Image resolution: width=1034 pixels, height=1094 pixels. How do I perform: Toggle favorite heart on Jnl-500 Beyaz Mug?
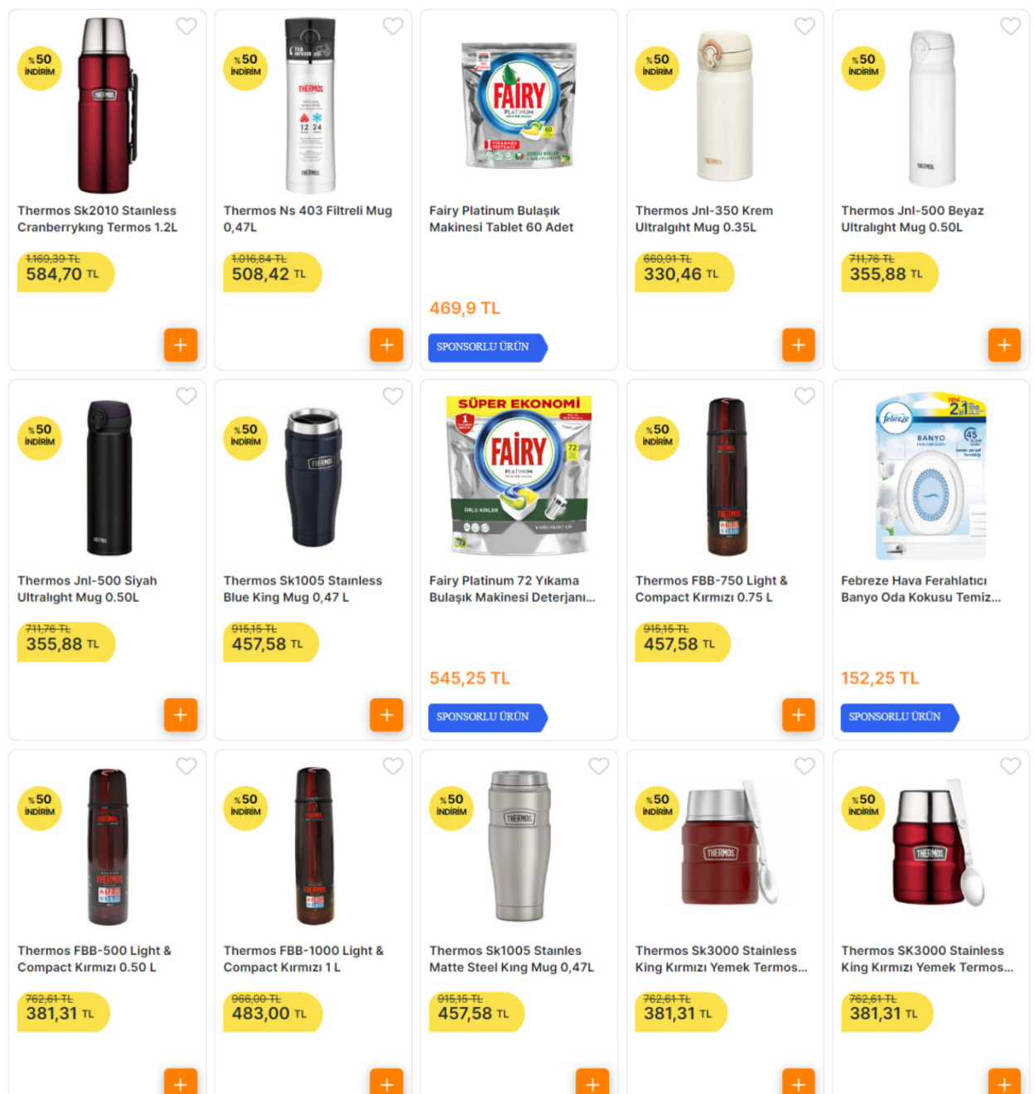[x=1011, y=27]
